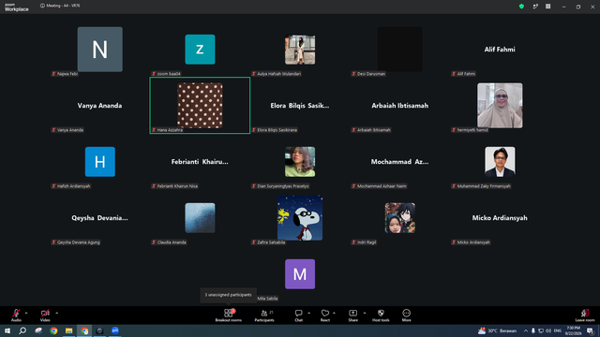The height and width of the screenshot is (337, 600).
Task: Click the Qeysha Devania Agung small label
Action: (x=76, y=242)
